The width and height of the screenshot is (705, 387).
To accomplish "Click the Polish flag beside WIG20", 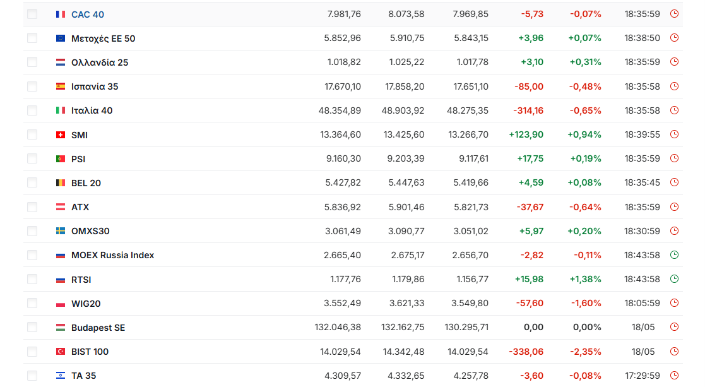I will point(60,304).
